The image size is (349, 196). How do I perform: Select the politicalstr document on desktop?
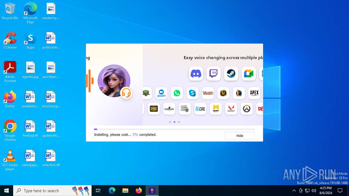coord(51,41)
